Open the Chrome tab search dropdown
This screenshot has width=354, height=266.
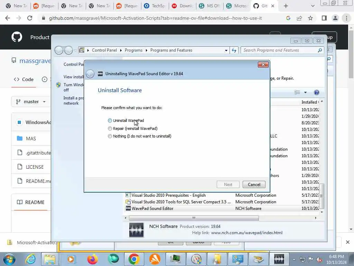pyautogui.click(x=313, y=6)
